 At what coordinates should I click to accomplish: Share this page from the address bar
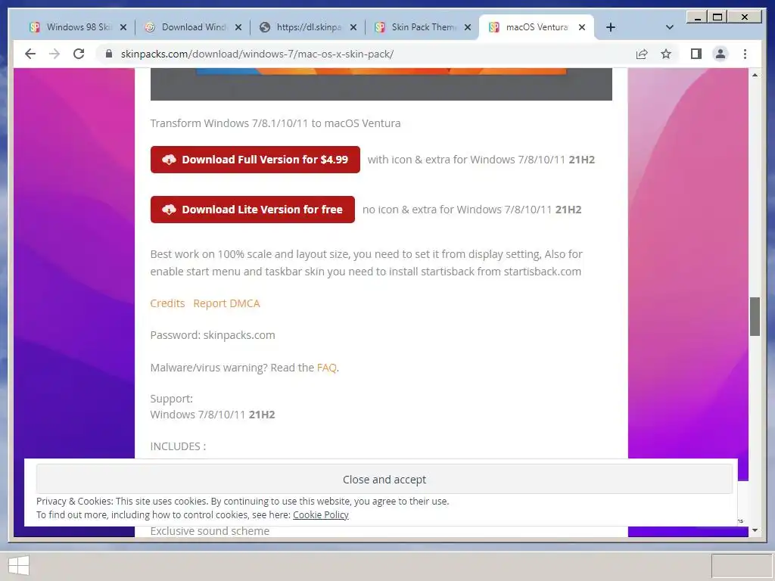point(642,54)
